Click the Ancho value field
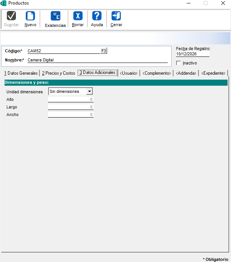The height and width of the screenshot is (262, 231). click(x=71, y=115)
